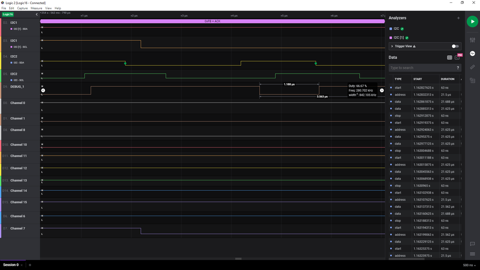Click the I2C [1] analyzer pink color swatch
This screenshot has height=270, width=480.
click(391, 37)
